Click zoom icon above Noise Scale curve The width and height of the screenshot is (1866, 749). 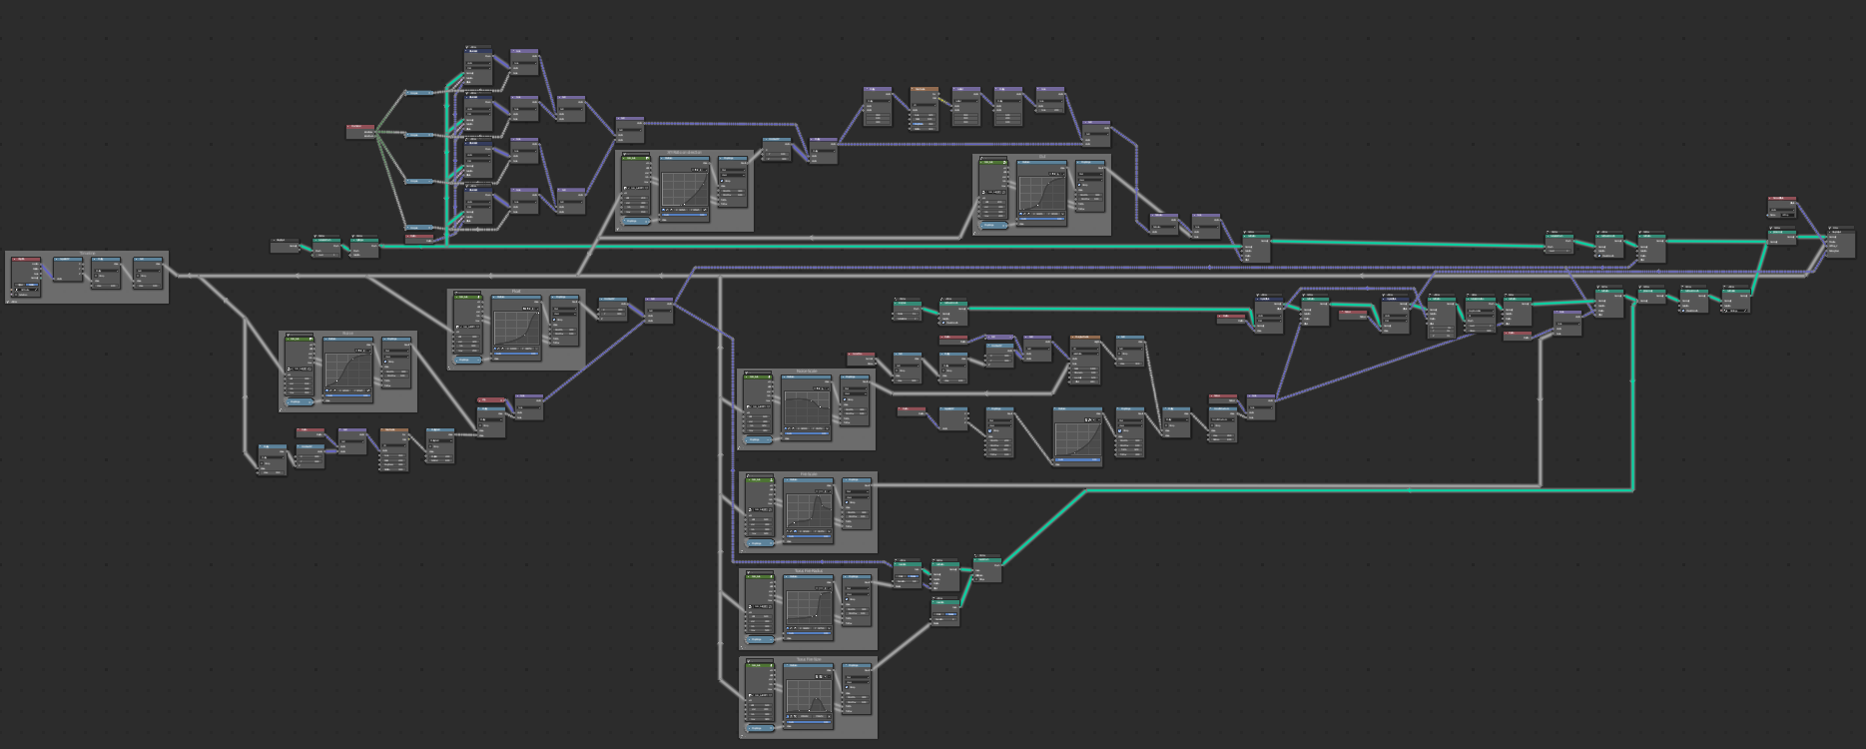point(814,388)
